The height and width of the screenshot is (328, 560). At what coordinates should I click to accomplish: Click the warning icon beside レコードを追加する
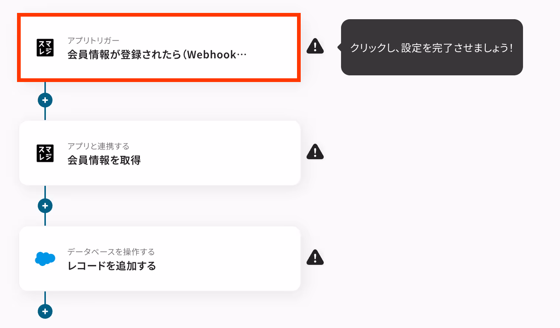click(315, 257)
